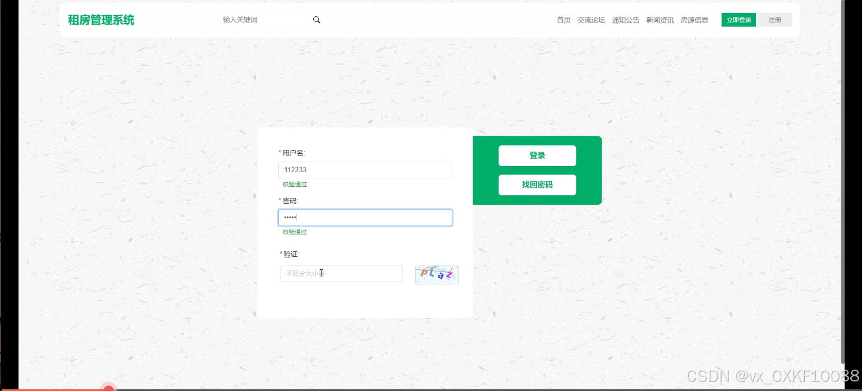Click the browser vertical scrollbar
Image resolution: width=862 pixels, height=391 pixels.
842,182
